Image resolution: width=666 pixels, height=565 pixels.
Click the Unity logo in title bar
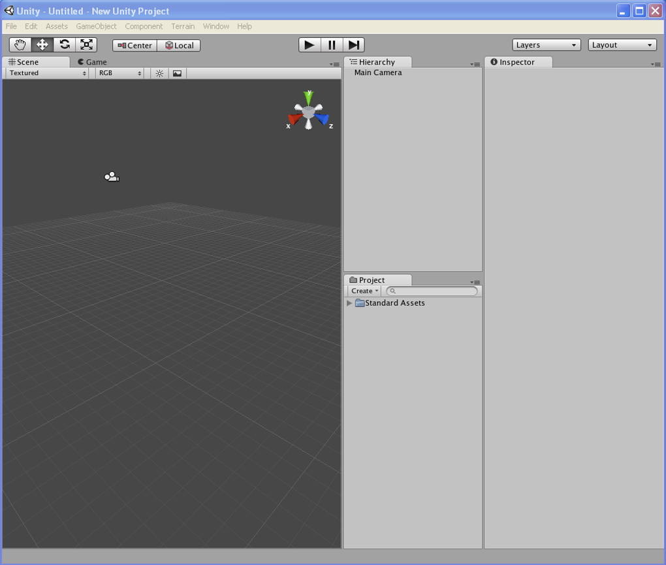click(9, 10)
